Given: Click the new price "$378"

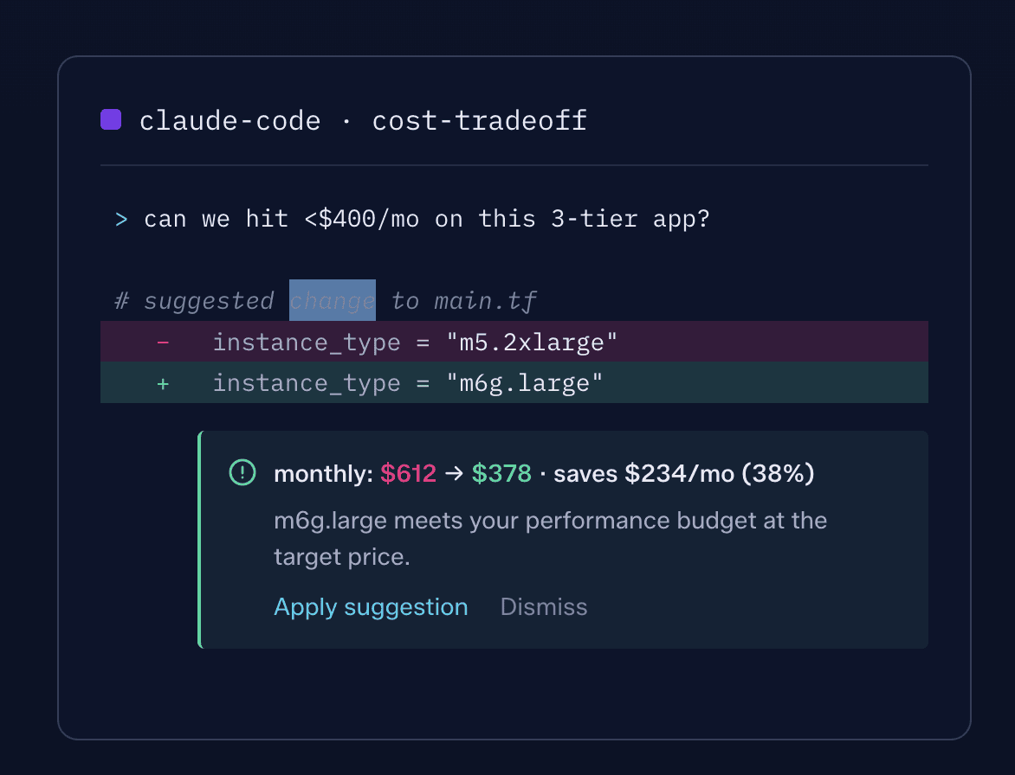Looking at the screenshot, I should coord(501,474).
